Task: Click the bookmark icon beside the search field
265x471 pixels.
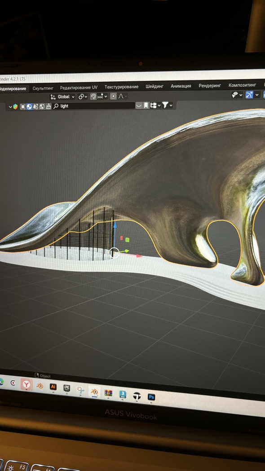Action: (x=146, y=106)
